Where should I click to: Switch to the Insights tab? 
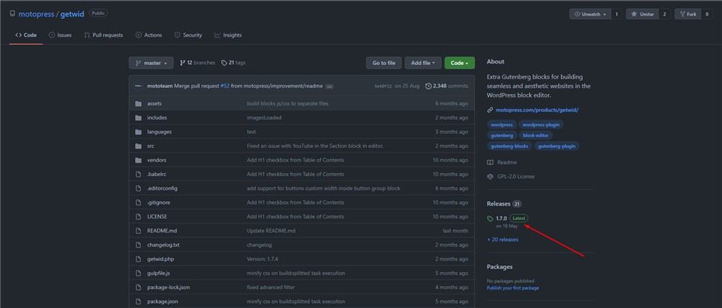(x=228, y=35)
